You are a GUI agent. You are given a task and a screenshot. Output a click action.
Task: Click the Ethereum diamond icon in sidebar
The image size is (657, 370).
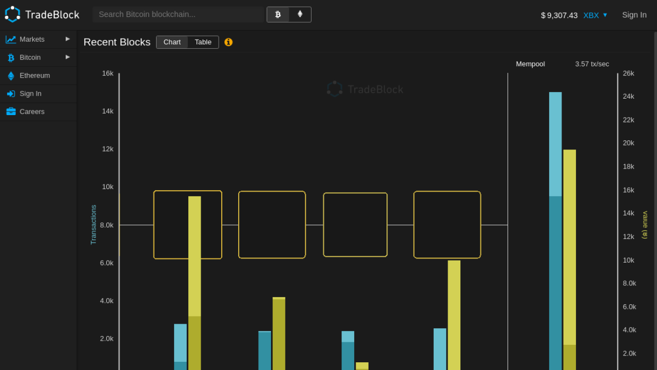(11, 76)
